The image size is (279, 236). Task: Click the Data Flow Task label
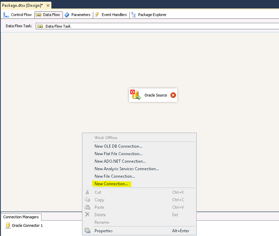pos(19,26)
